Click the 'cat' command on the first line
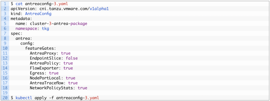 point(19,4)
